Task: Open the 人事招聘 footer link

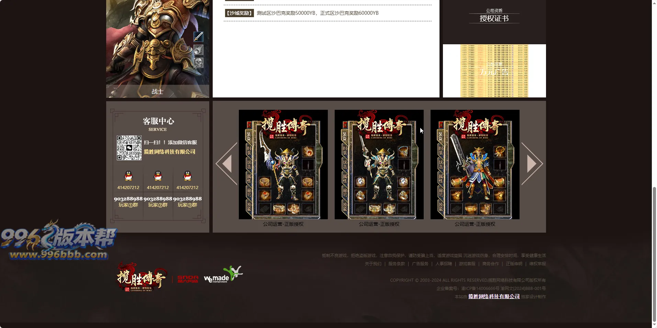Action: [444, 264]
